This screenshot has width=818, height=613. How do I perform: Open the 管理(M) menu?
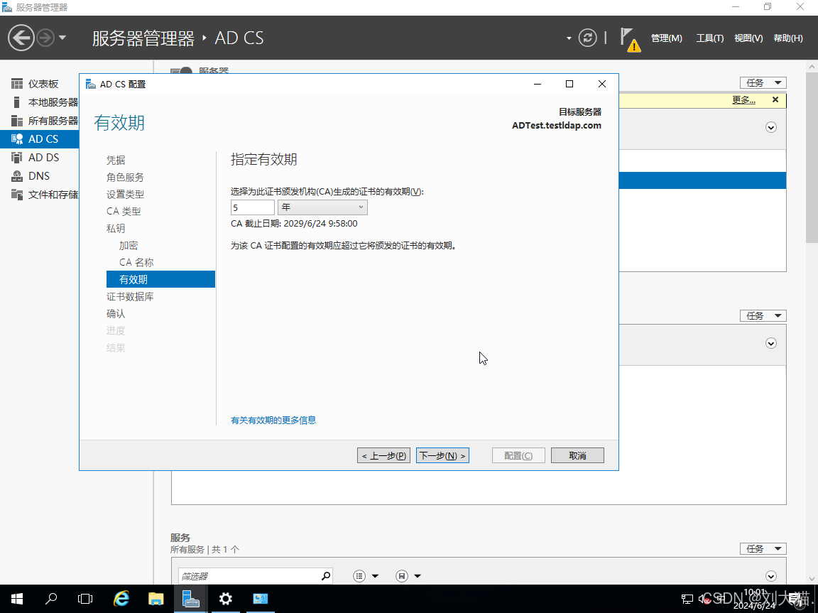pyautogui.click(x=666, y=38)
